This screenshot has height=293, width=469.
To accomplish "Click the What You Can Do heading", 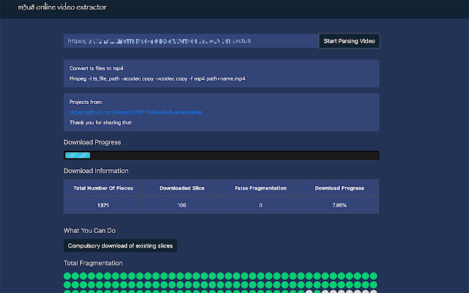I will tap(89, 231).
